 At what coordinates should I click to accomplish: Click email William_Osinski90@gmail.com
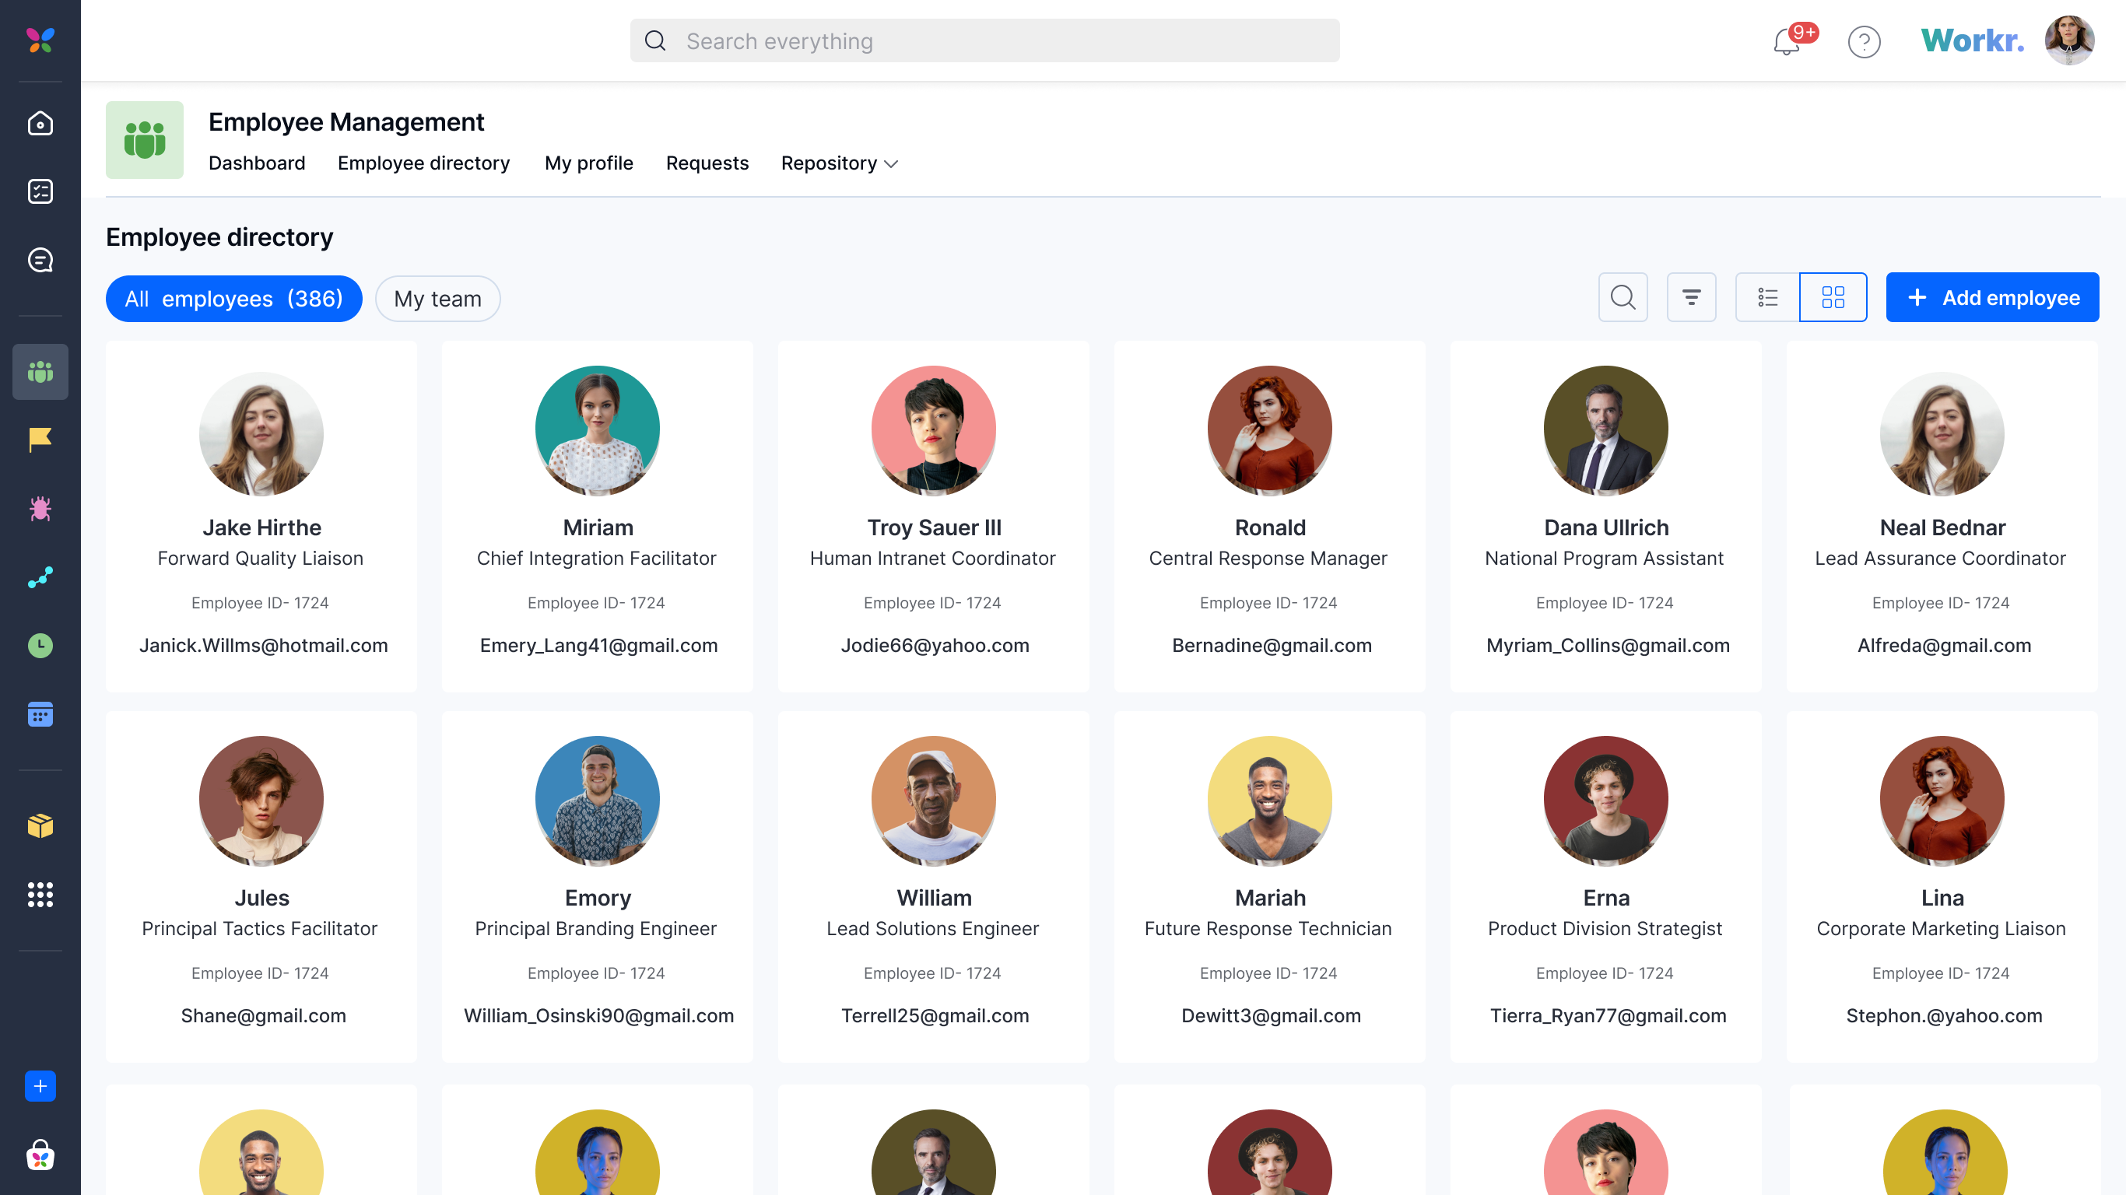tap(598, 1016)
